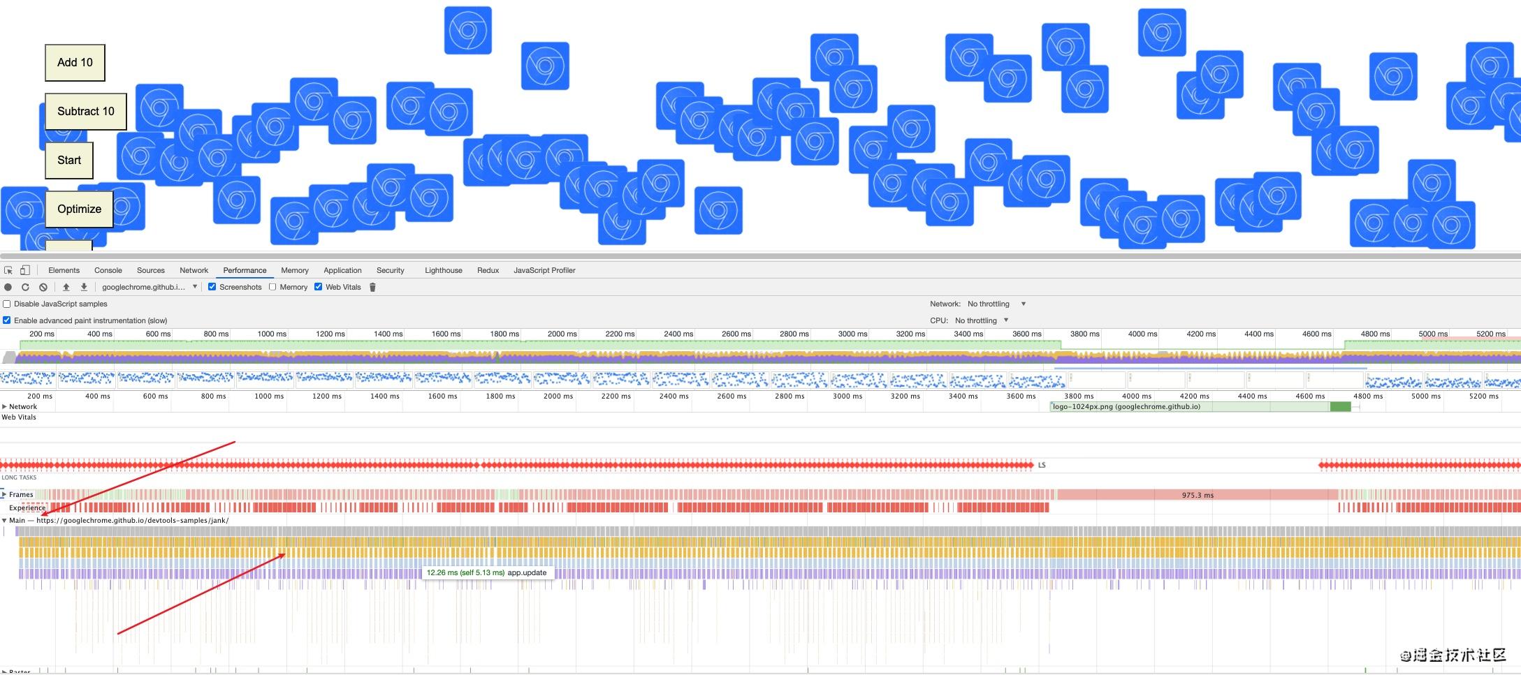Activate the inspect element picker icon
This screenshot has height=675, width=1521.
(x=8, y=270)
